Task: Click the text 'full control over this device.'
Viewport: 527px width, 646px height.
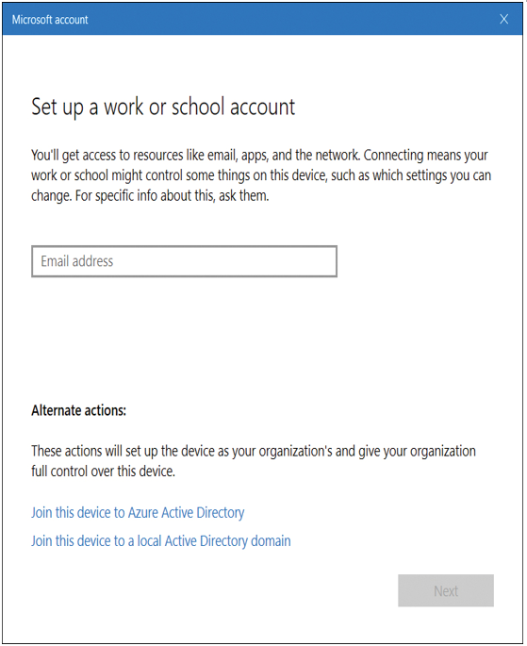Action: (103, 471)
